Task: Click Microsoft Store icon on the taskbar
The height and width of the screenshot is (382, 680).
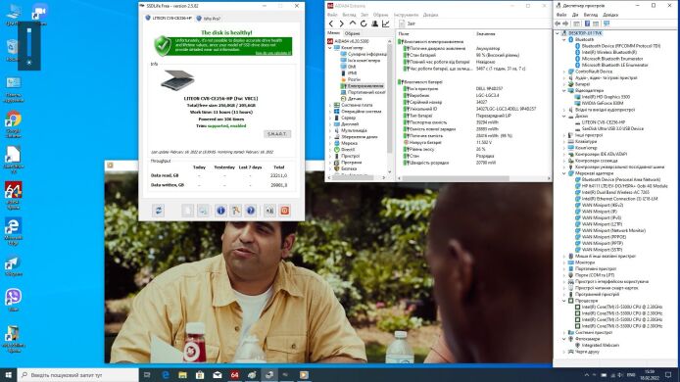Action: [200, 374]
